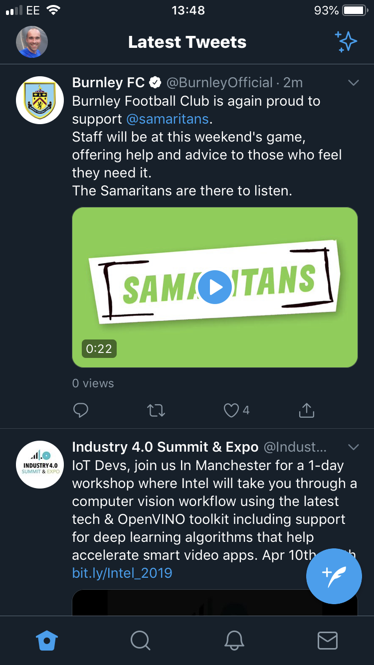
Task: Open the profile avatar menu
Action: pyautogui.click(x=32, y=42)
